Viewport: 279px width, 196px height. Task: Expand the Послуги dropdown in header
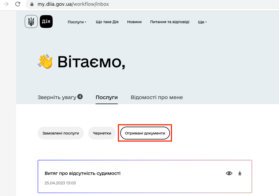click(77, 22)
